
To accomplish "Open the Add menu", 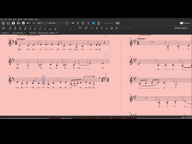I will [x=14, y=19].
